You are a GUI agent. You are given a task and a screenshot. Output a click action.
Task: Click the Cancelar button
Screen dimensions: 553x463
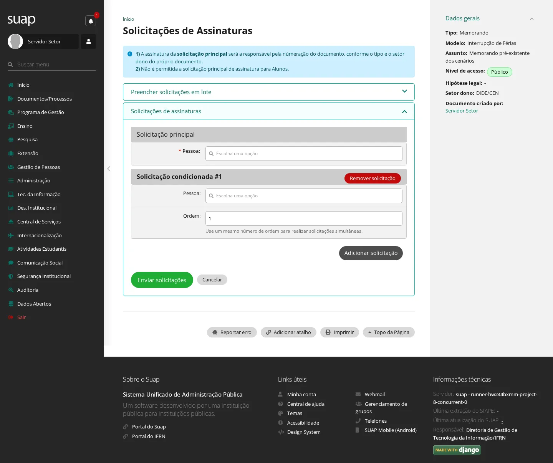click(212, 280)
